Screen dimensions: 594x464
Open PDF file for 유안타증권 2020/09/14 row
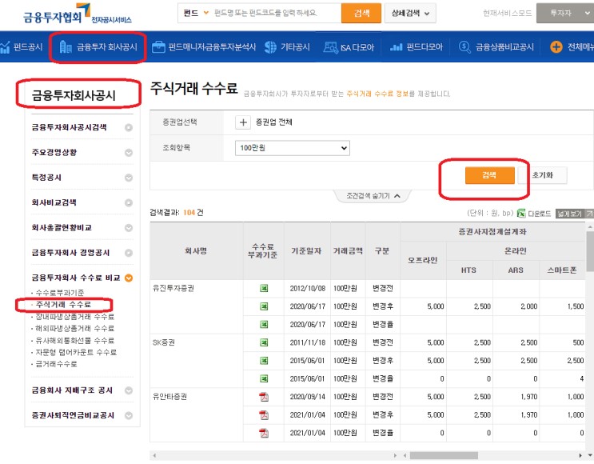[264, 397]
